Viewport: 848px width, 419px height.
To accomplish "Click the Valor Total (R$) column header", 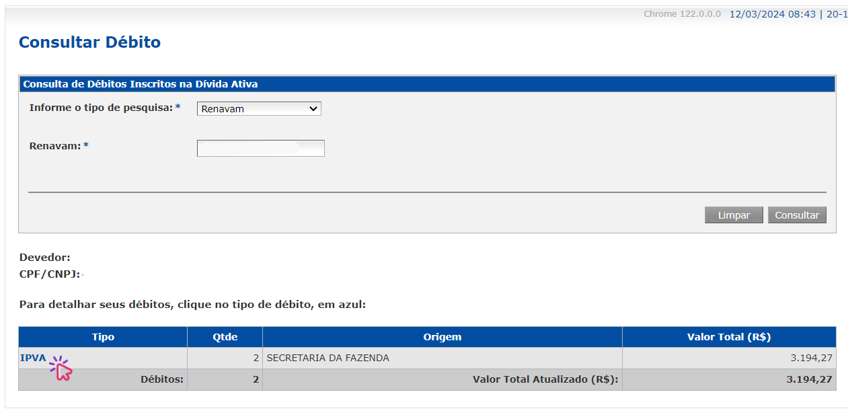I will coord(729,337).
